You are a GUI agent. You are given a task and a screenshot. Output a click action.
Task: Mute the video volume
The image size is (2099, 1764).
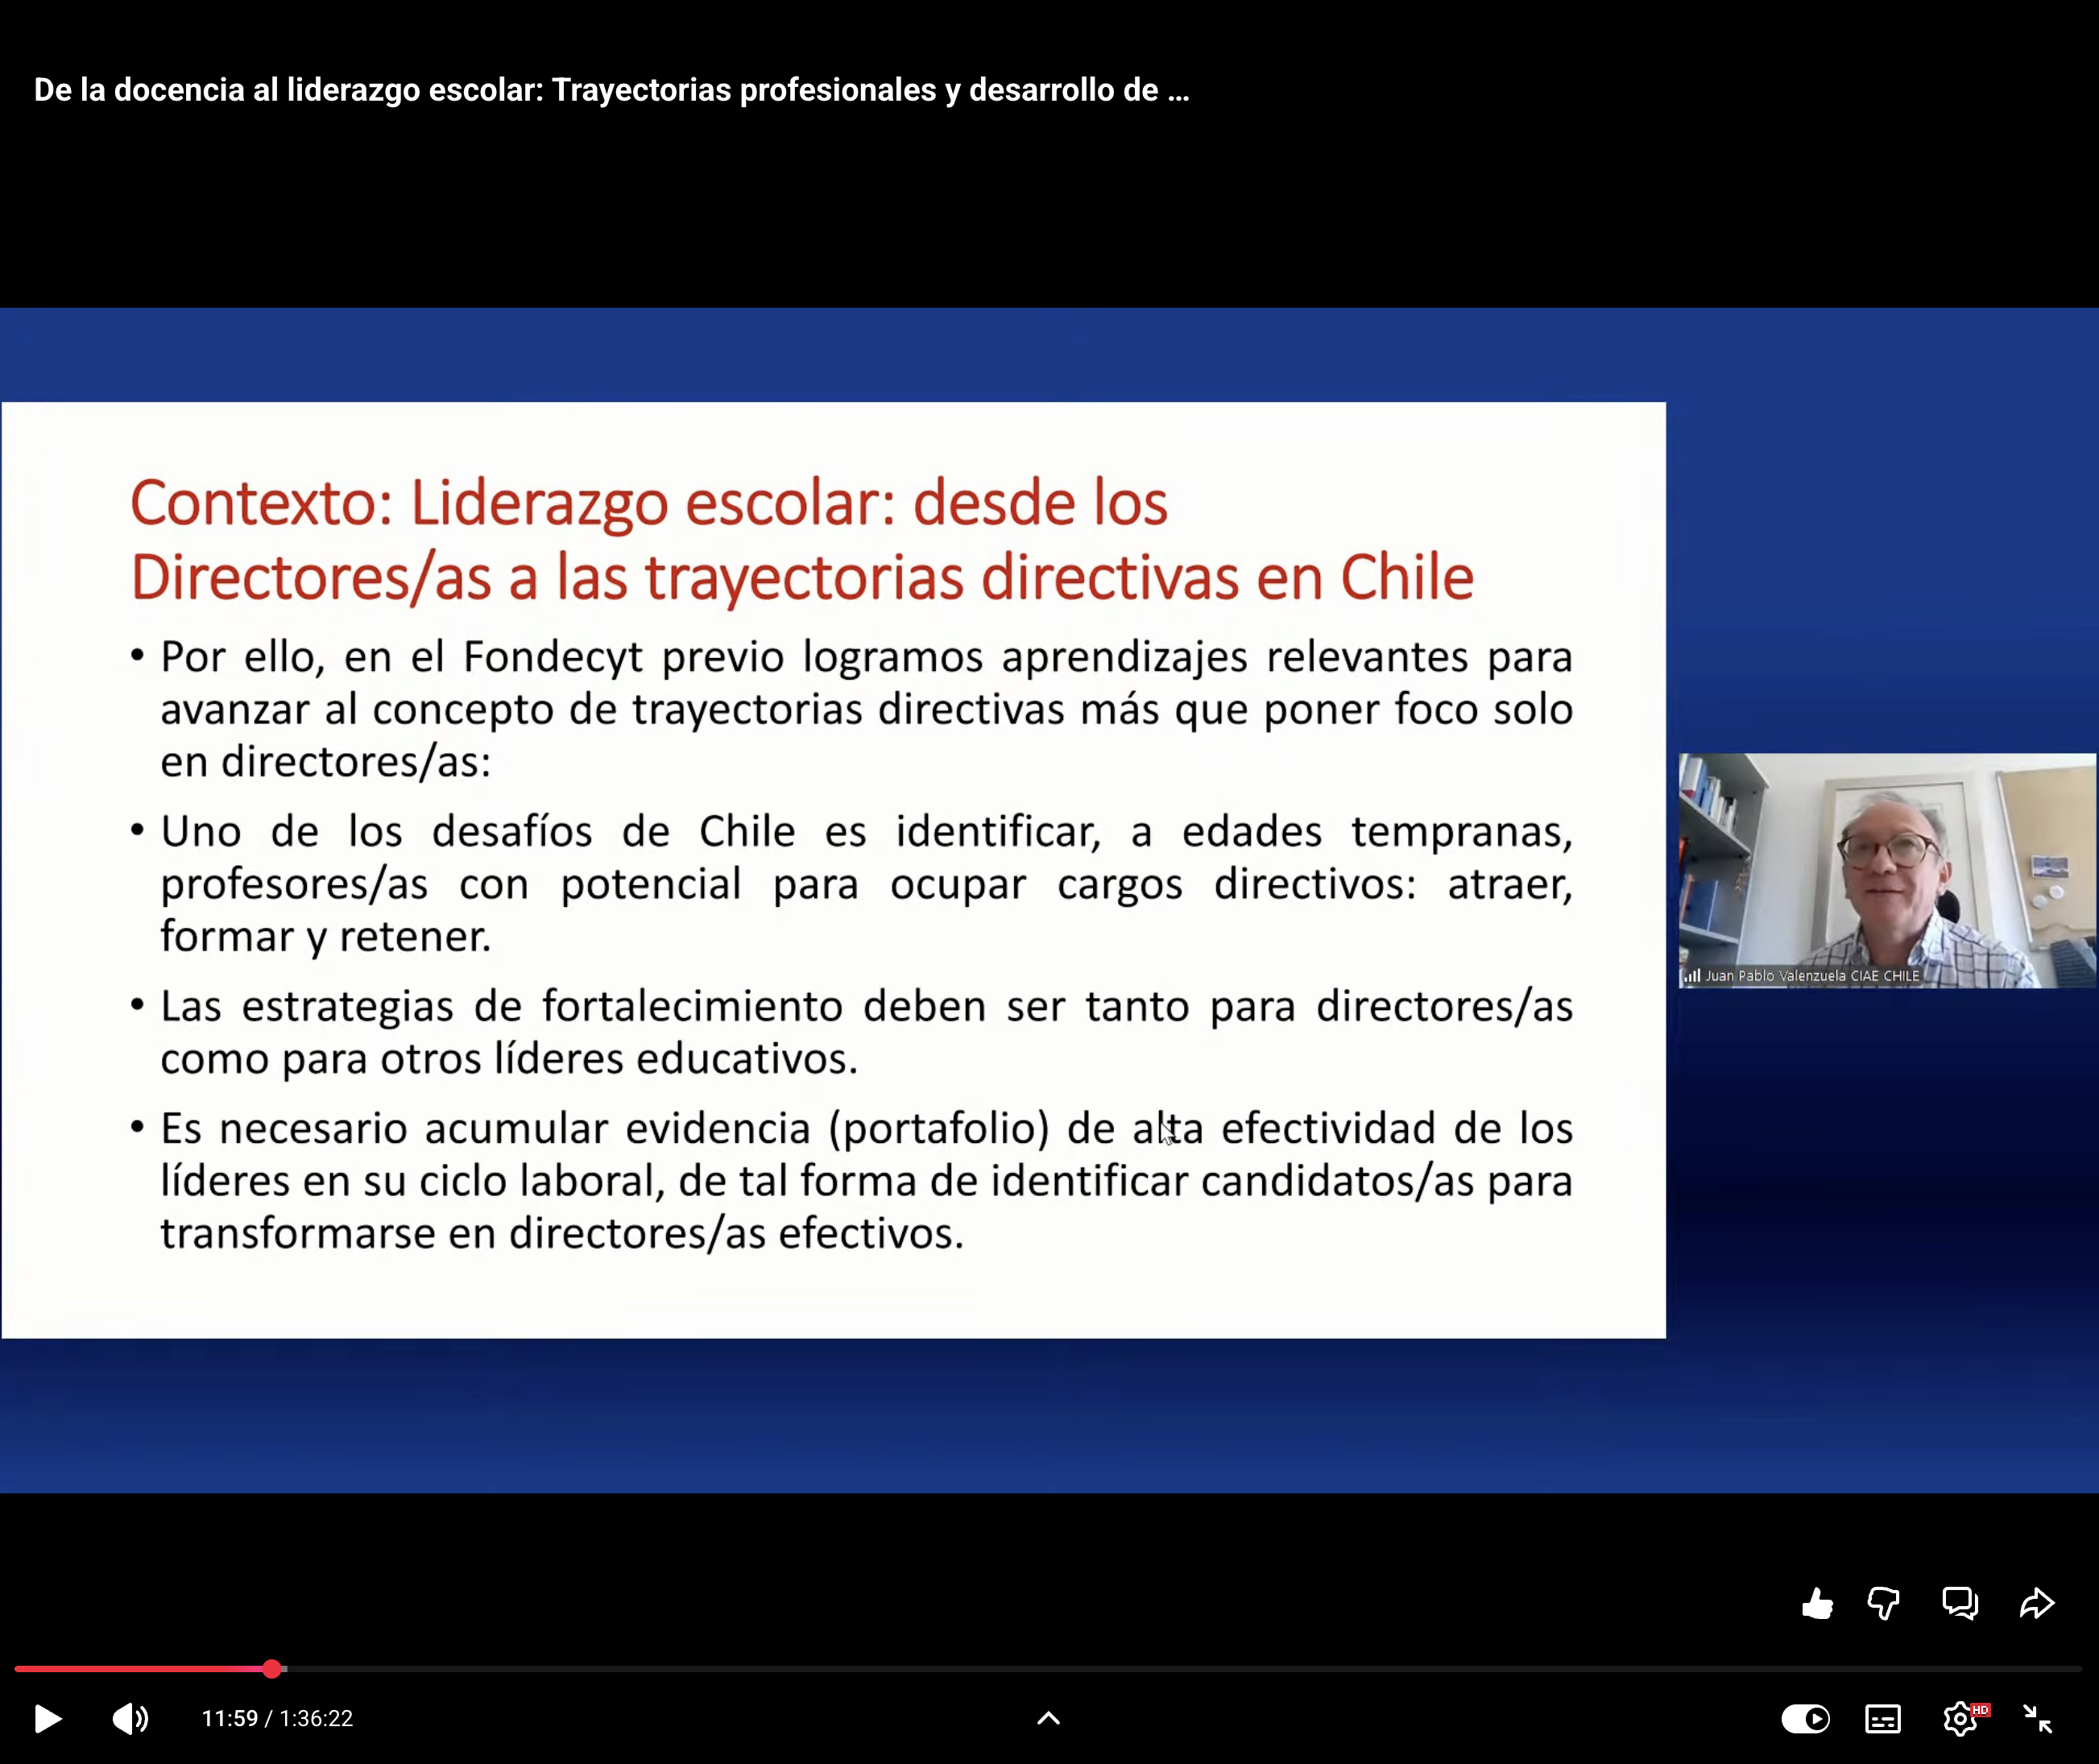(x=129, y=1719)
